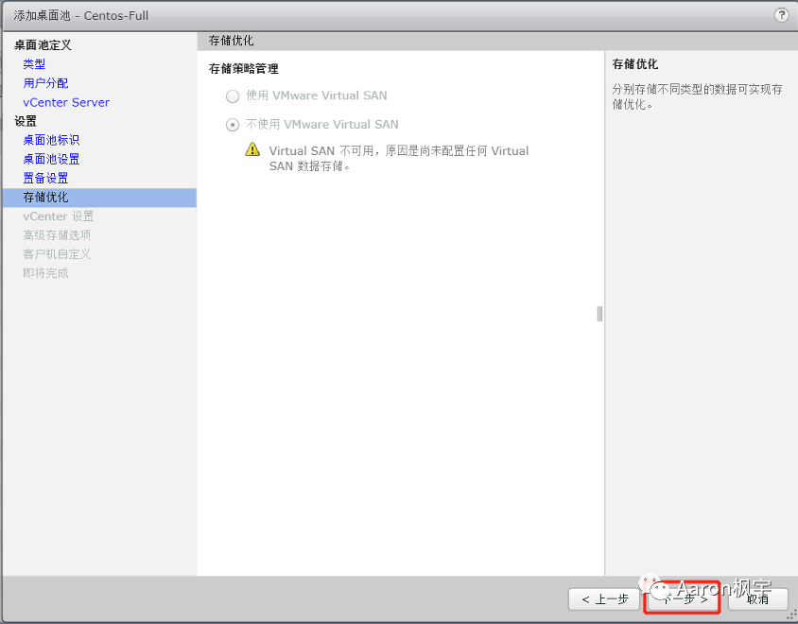
Task: Click the greyed vCenter 设置 step
Action: (x=58, y=217)
